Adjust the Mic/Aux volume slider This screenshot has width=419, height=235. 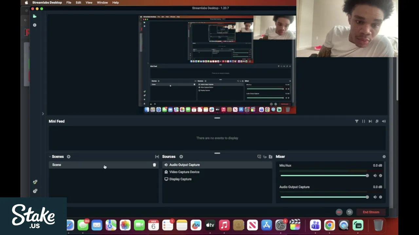pyautogui.click(x=324, y=176)
